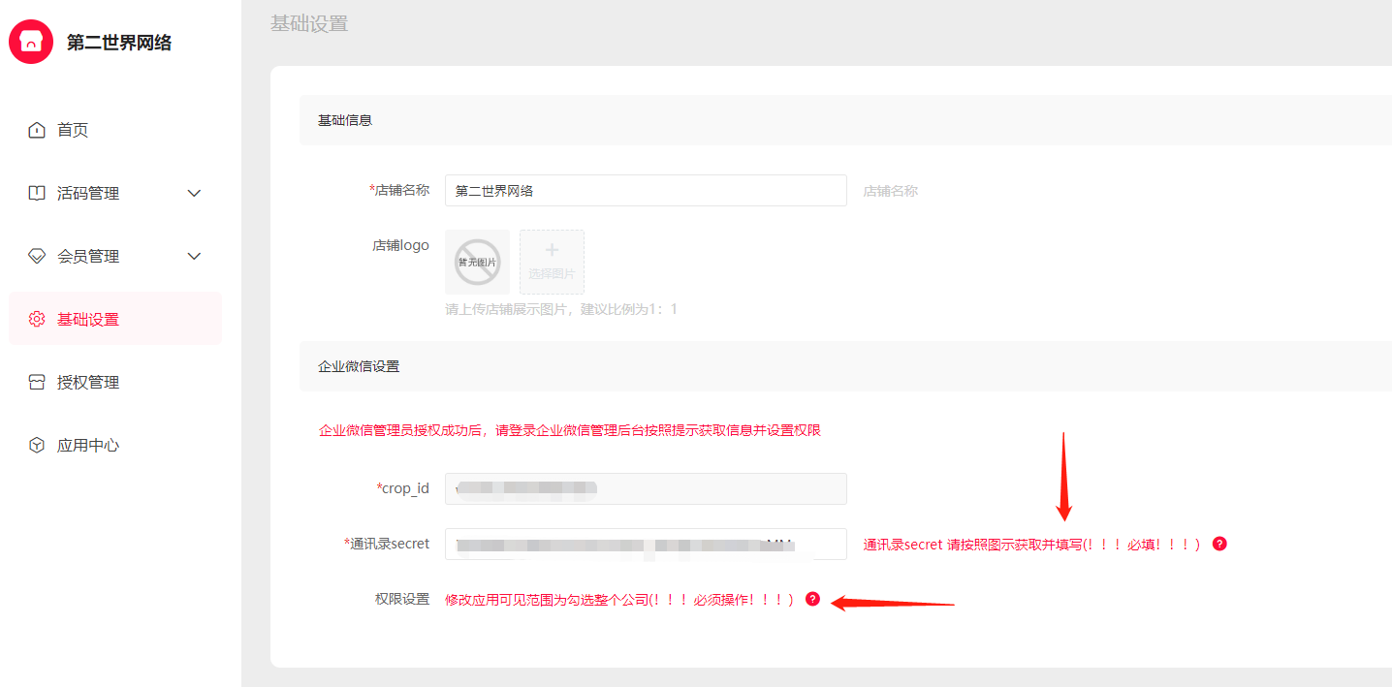Click the 授权管理 shop icon
The image size is (1392, 687).
37,382
